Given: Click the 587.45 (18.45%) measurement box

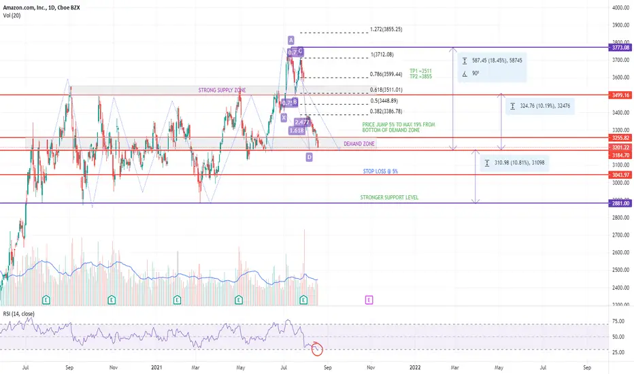Looking at the screenshot, I should [x=492, y=67].
